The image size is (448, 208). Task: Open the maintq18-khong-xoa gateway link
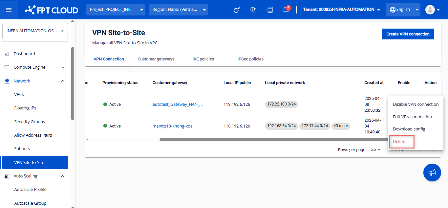[172, 126]
